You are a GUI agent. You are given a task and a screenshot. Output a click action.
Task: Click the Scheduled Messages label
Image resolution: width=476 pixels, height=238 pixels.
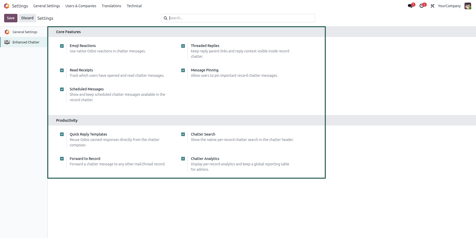pyautogui.click(x=87, y=89)
